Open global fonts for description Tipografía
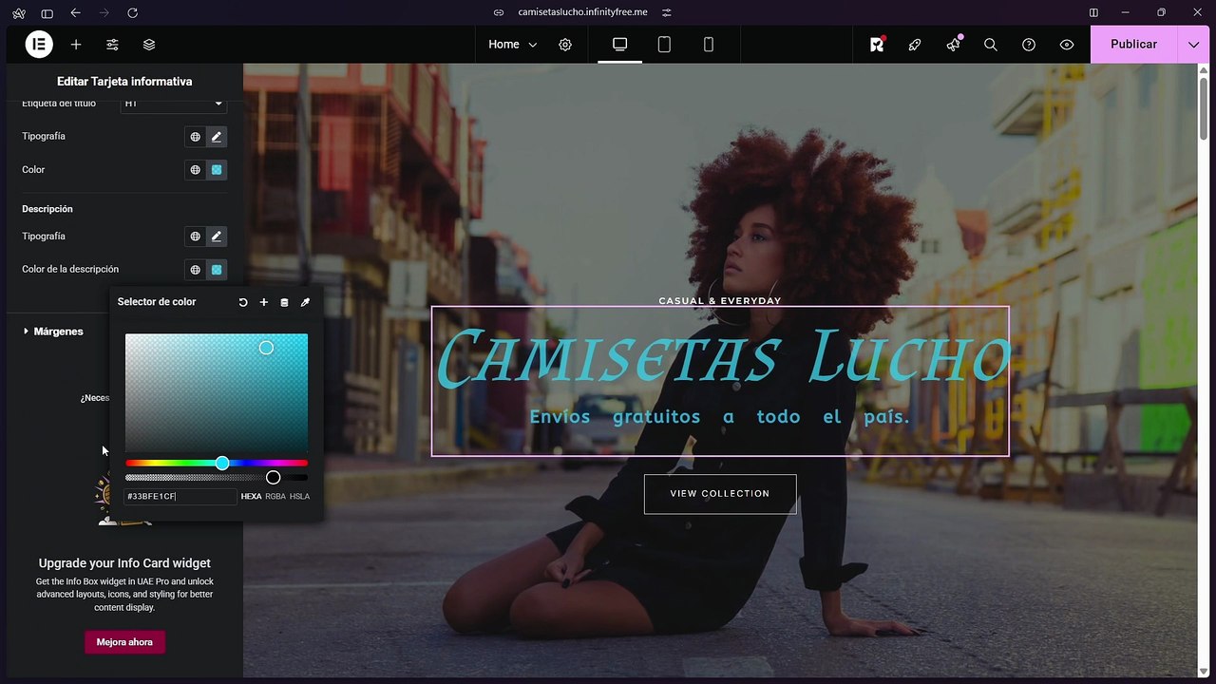Viewport: 1216px width, 684px height. pos(195,237)
